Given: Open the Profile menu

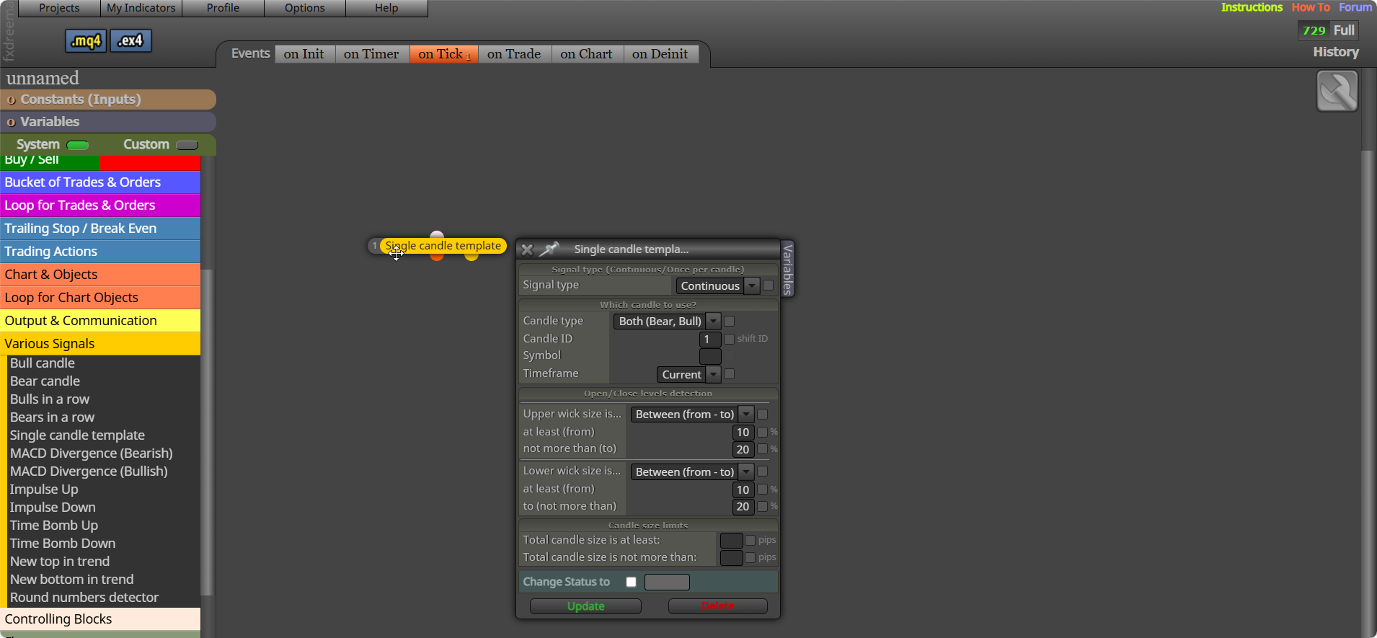Looking at the screenshot, I should [223, 8].
